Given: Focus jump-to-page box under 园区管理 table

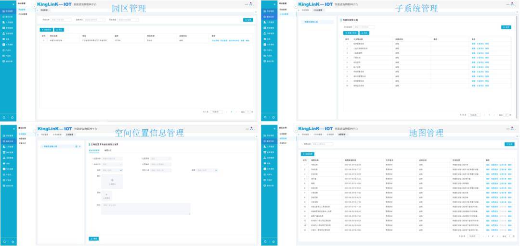Looking at the screenshot, I should [x=248, y=112].
